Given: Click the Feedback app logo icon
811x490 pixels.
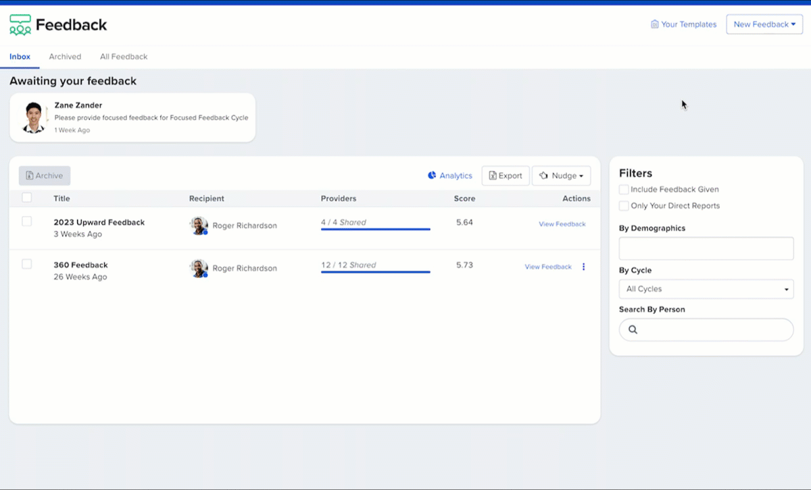Looking at the screenshot, I should (x=20, y=25).
